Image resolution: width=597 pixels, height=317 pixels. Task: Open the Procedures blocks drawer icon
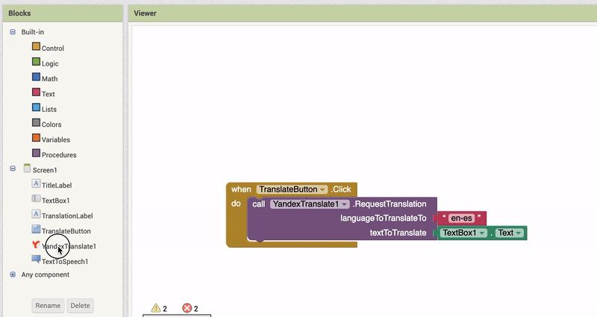point(36,153)
